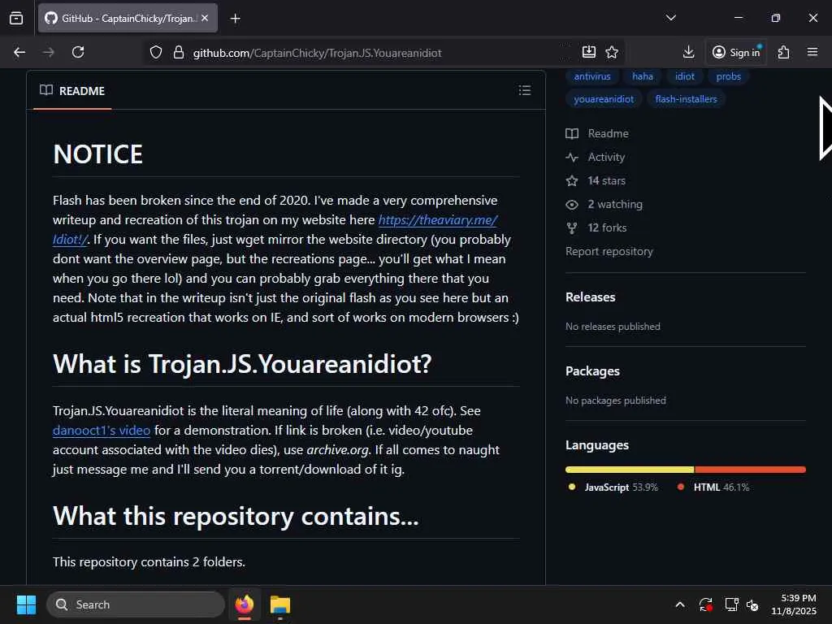
Task: Open the Extensions puzzle icon
Action: (x=783, y=52)
